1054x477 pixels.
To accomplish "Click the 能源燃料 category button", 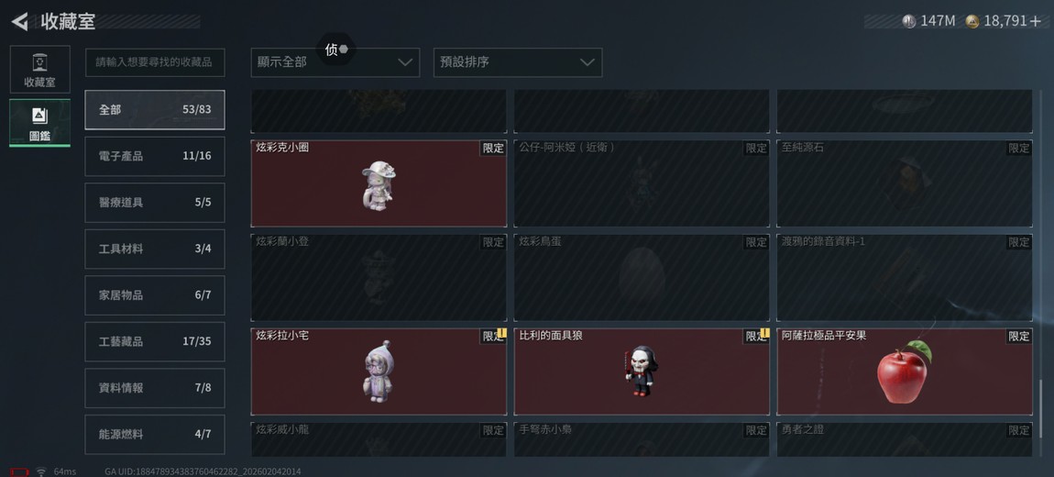I will [x=155, y=435].
